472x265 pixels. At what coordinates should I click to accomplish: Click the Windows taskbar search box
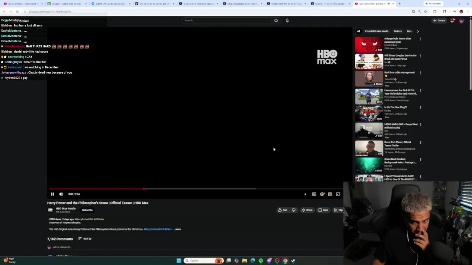tap(204, 261)
